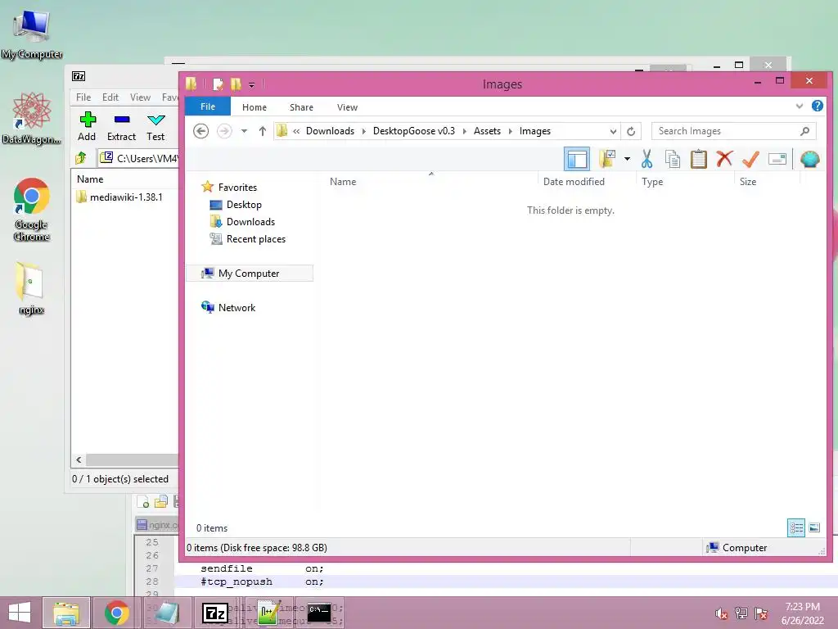Open the Home ribbon tab

pyautogui.click(x=255, y=107)
